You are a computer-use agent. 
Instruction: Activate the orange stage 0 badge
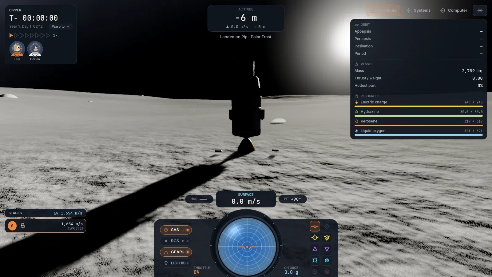(12, 226)
